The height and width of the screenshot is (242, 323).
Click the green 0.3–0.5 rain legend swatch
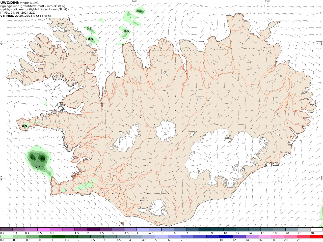[19, 237]
